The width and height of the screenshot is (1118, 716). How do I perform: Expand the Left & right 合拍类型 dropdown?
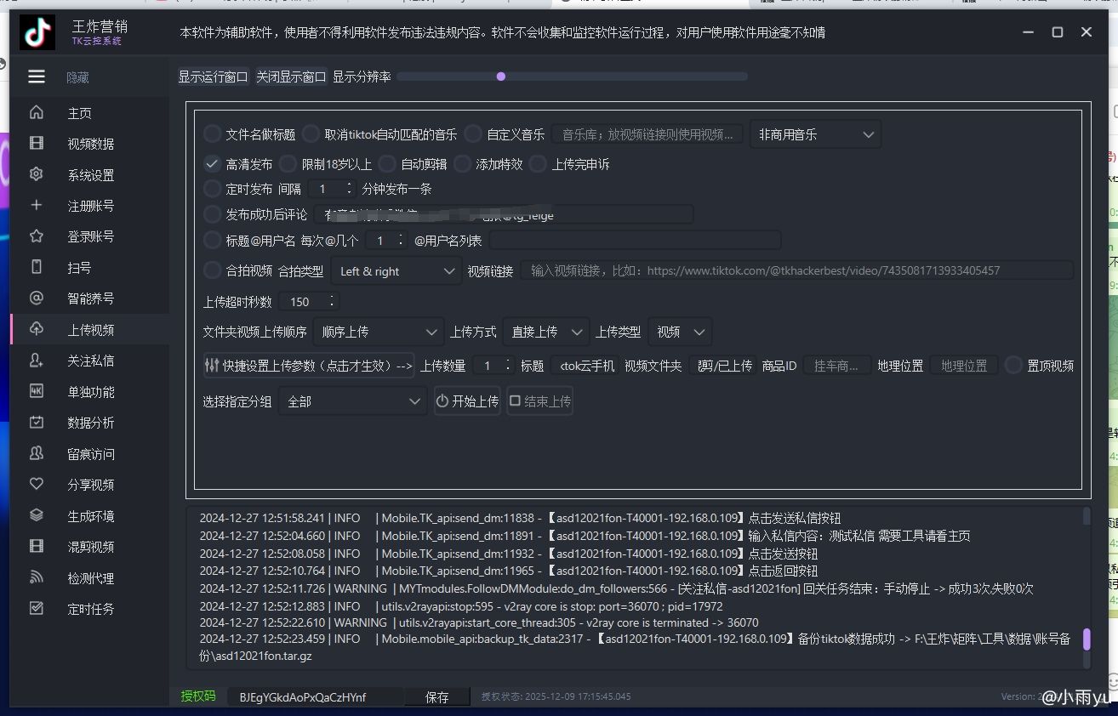click(x=396, y=271)
